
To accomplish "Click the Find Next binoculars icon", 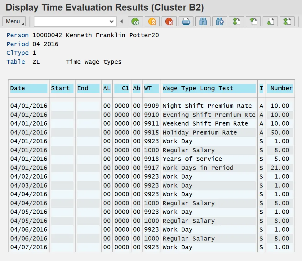I will [220, 21].
